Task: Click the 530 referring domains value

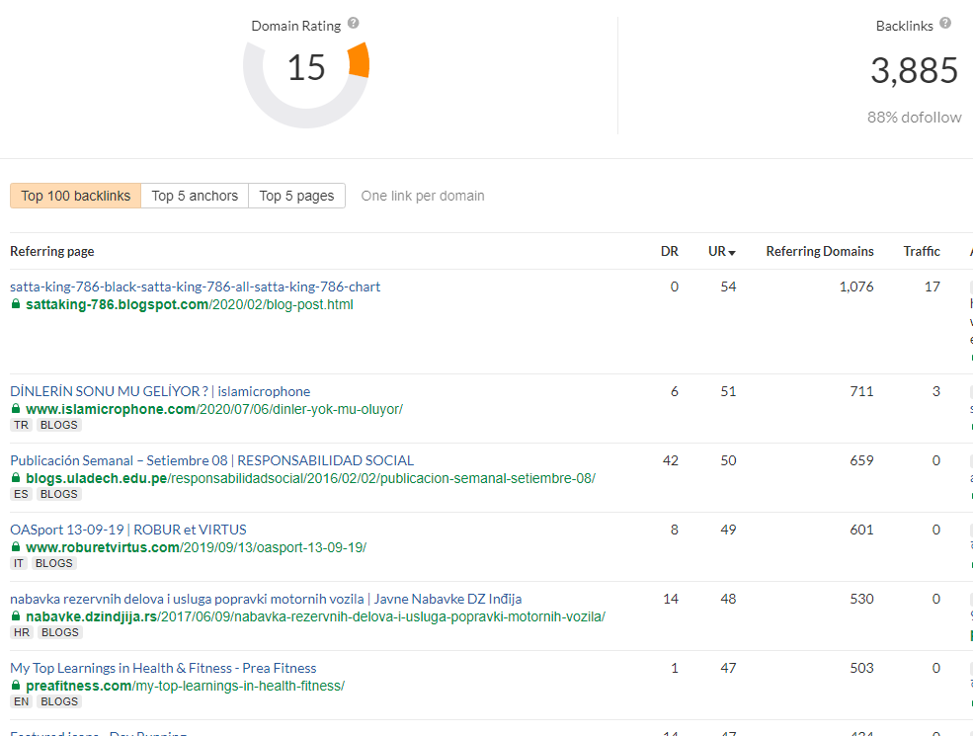Action: 862,599
